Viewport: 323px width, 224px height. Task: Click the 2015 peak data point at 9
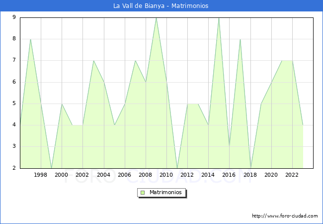pyautogui.click(x=219, y=18)
